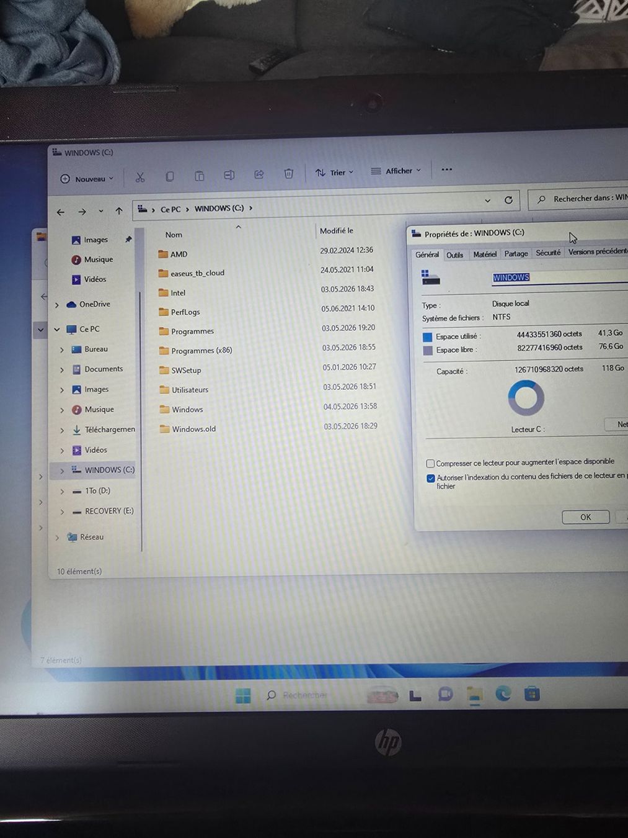Expand 1To (D:) drive node

click(x=62, y=492)
